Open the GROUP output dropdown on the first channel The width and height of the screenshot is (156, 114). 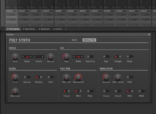tap(11, 11)
